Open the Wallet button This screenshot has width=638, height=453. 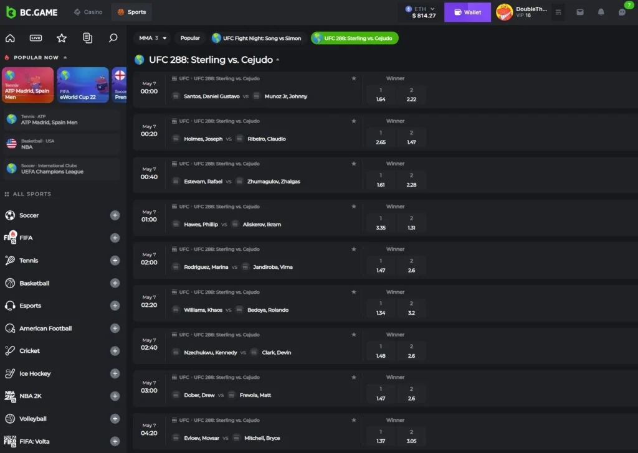coord(467,12)
